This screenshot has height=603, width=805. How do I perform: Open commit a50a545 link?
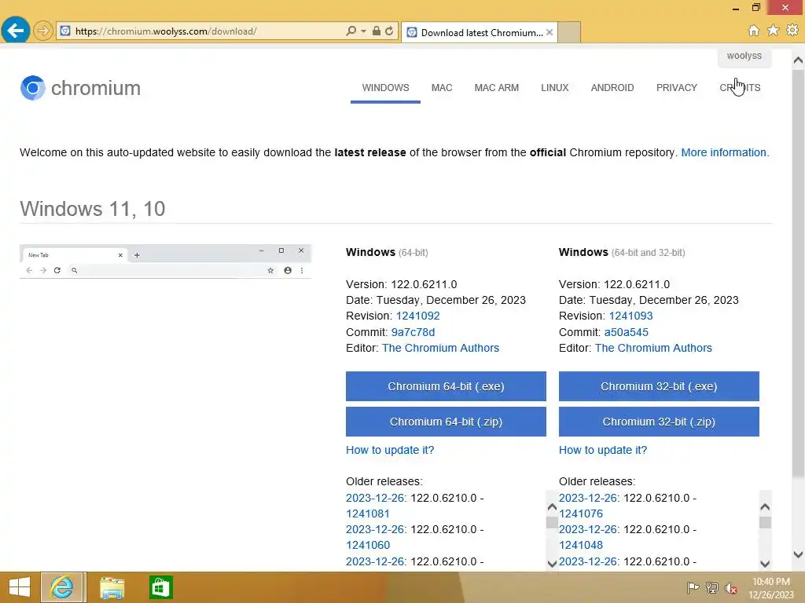tap(627, 332)
